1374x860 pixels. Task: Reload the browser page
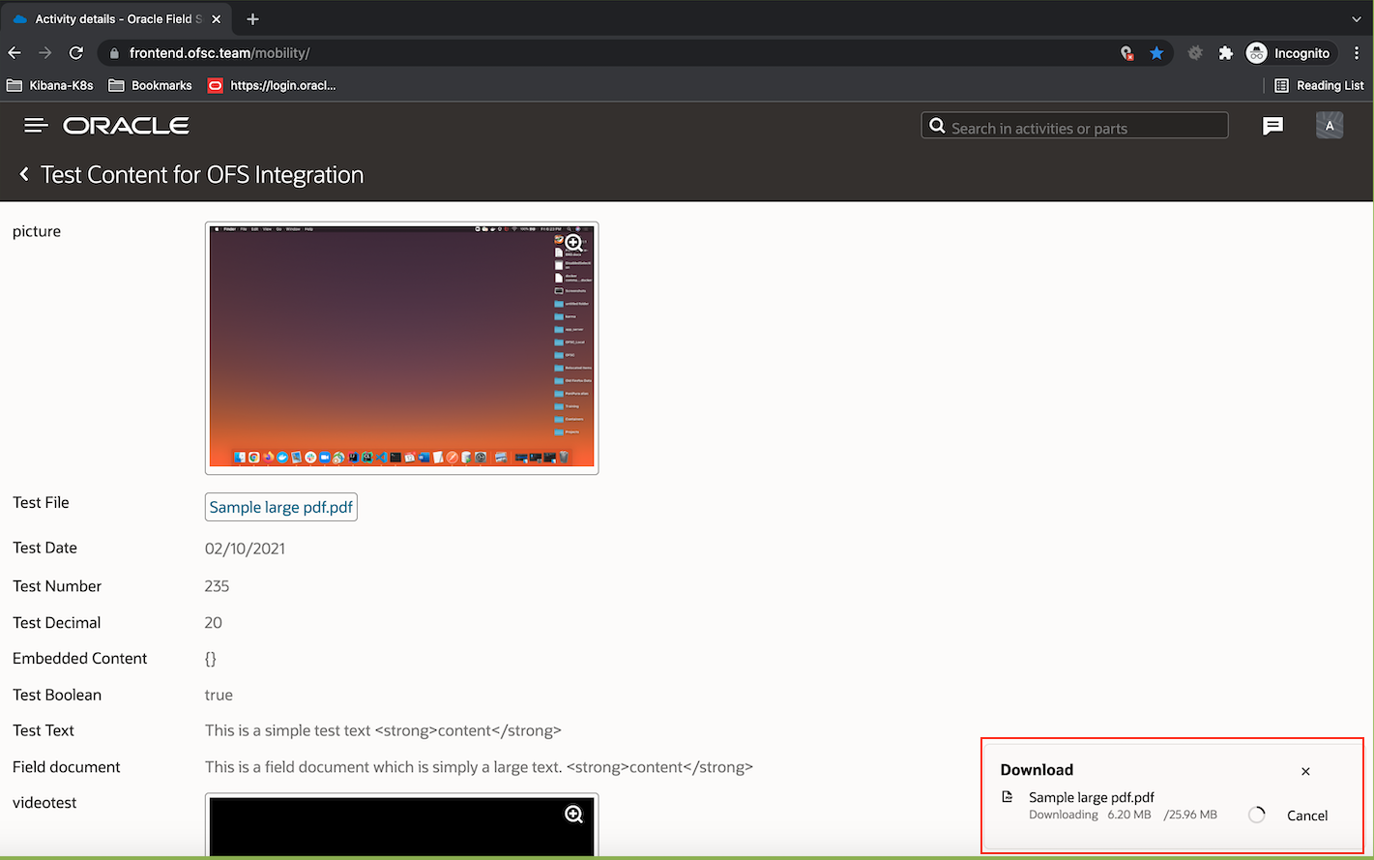pyautogui.click(x=76, y=53)
